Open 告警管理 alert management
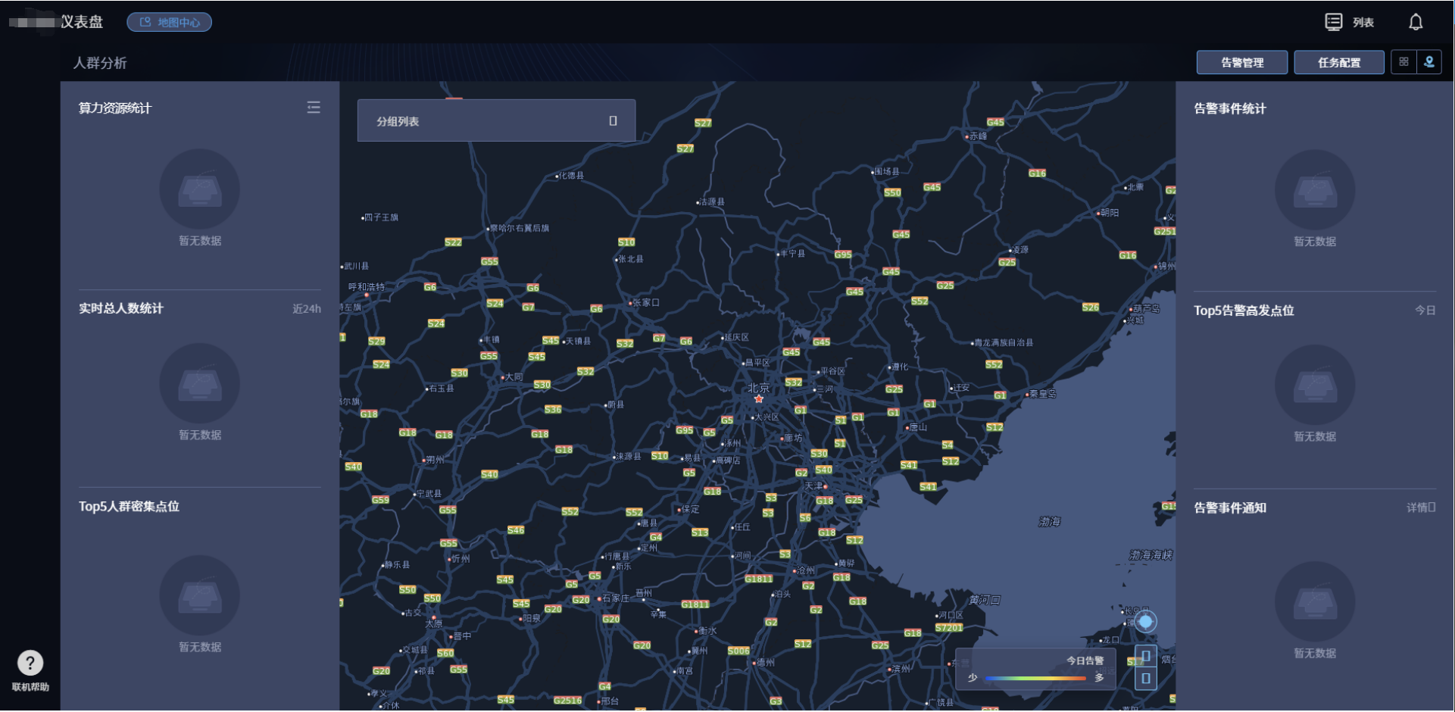This screenshot has height=712, width=1455. tap(1241, 62)
